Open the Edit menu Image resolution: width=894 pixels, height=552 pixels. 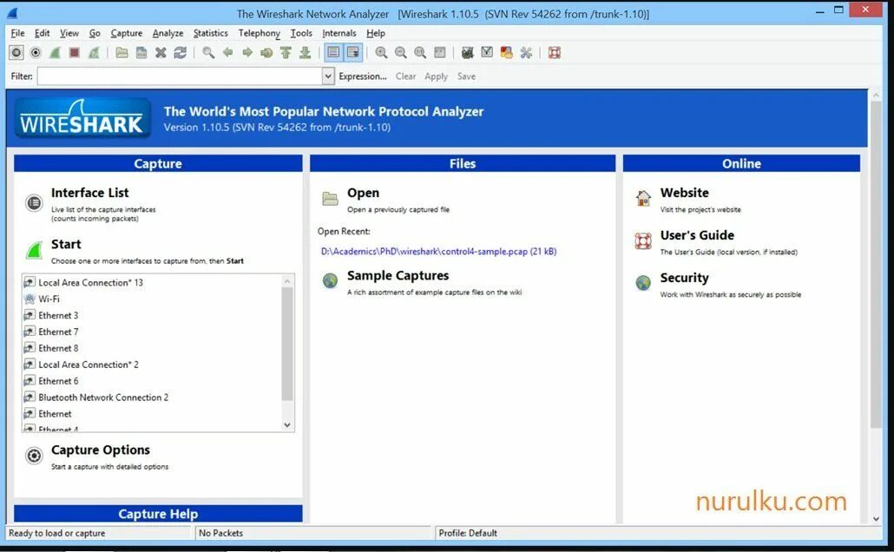43,33
